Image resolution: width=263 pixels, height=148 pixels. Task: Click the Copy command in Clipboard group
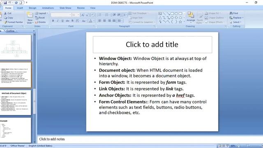pos(9,18)
